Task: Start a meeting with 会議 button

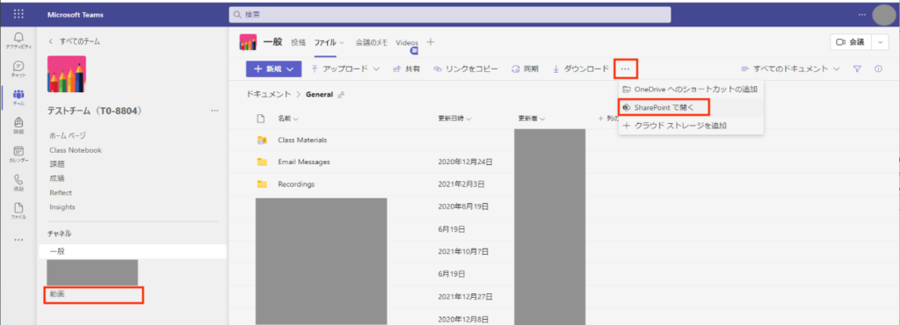Action: [x=851, y=42]
